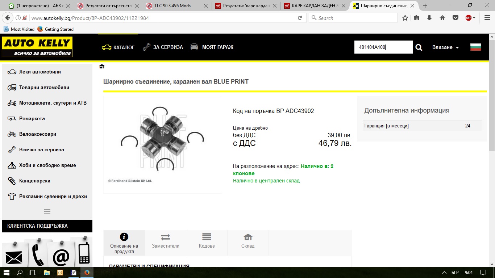This screenshot has height=278, width=495.
Task: Click the site search field with 491404A400
Action: pyautogui.click(x=383, y=47)
